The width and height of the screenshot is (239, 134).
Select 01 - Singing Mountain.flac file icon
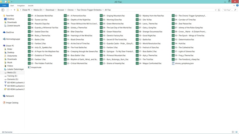101,16
